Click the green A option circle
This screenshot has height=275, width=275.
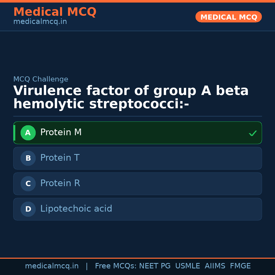coord(28,133)
